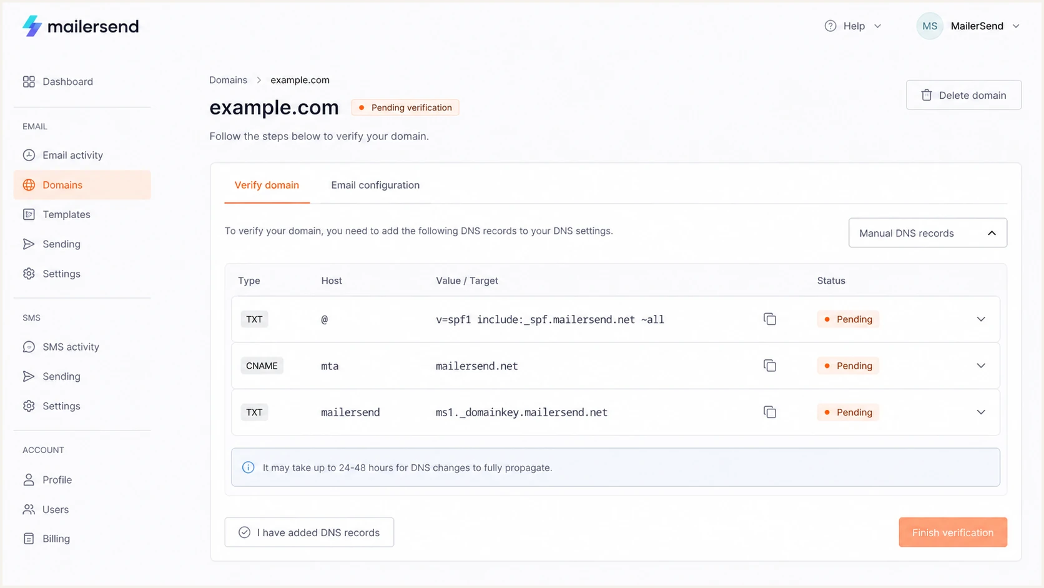Click the Email activity clock icon
Screen dimensions: 1044x588
pos(29,155)
